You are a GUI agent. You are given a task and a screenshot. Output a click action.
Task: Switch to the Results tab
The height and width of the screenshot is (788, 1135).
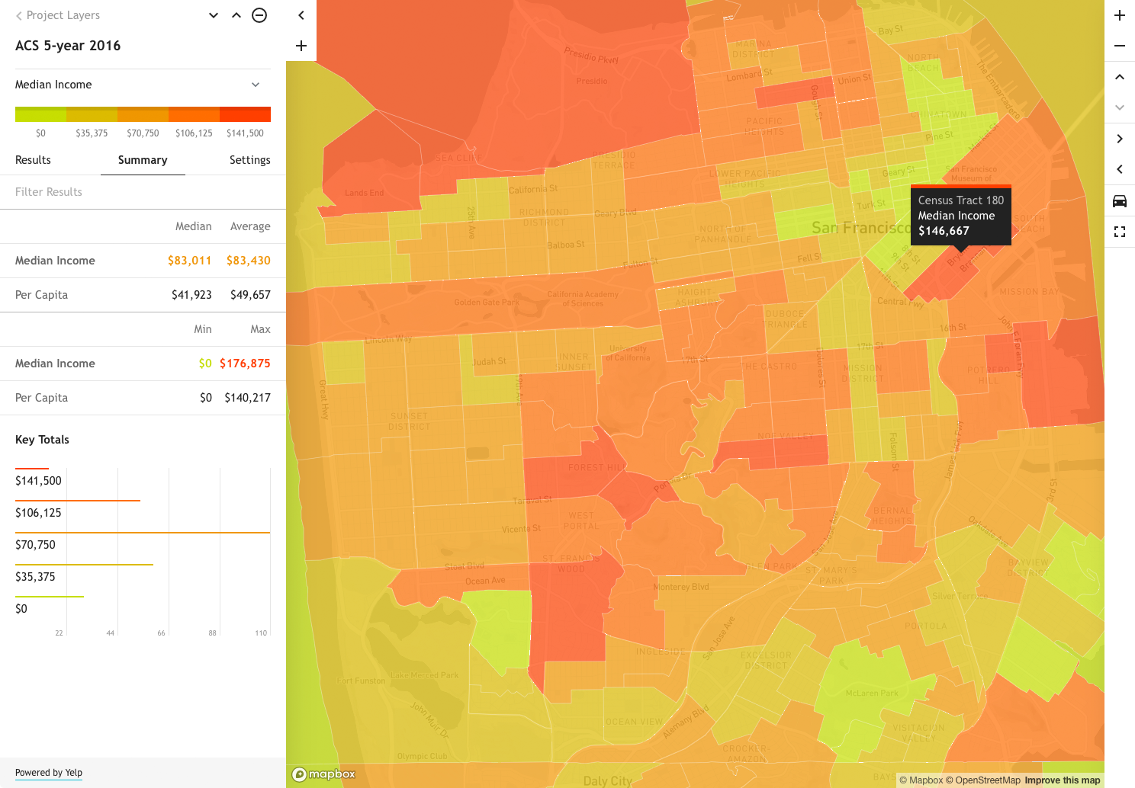pos(33,160)
